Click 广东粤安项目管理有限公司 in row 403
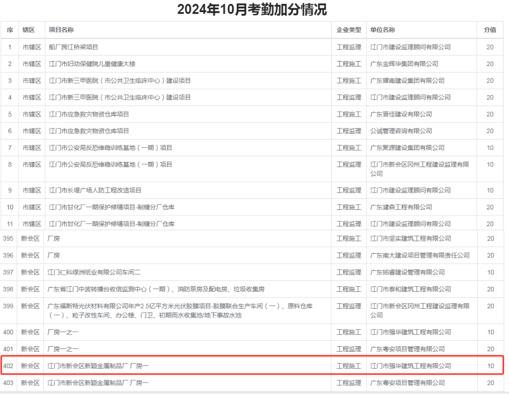 pyautogui.click(x=407, y=383)
